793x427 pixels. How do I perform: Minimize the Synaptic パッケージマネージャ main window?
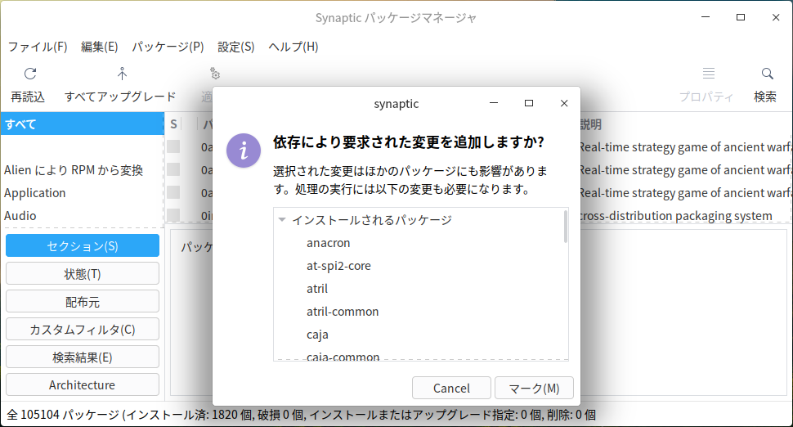click(706, 17)
